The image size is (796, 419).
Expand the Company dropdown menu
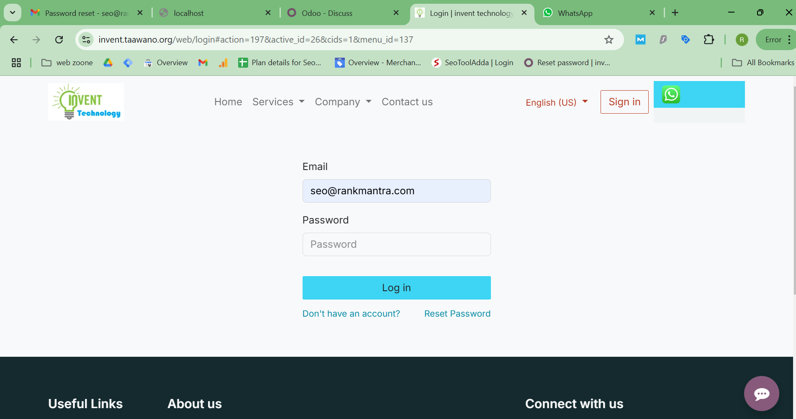pos(343,102)
